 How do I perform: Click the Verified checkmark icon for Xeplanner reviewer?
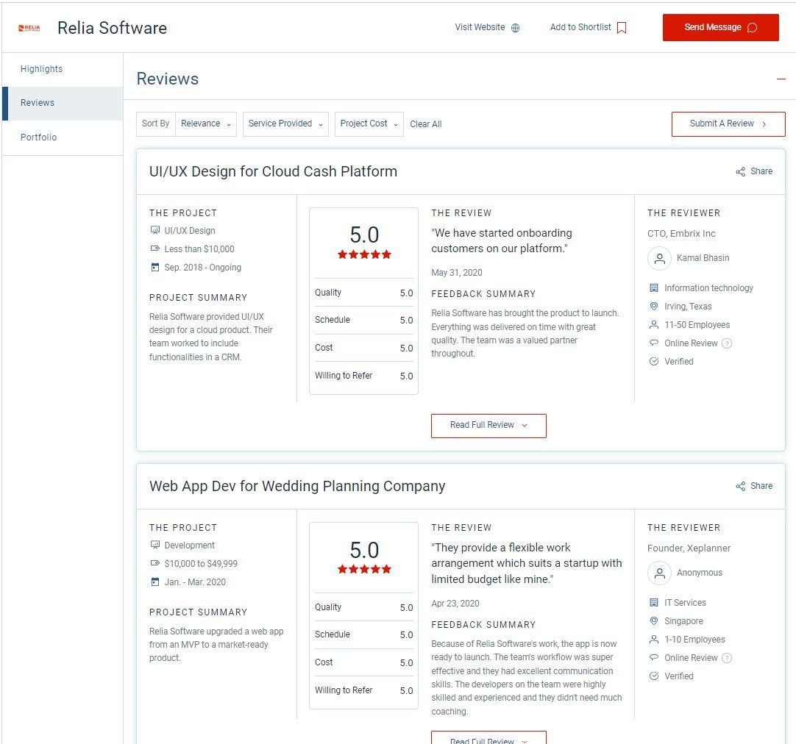[x=654, y=676]
